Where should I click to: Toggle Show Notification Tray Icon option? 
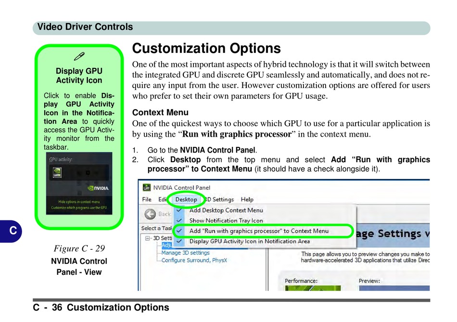tap(226, 220)
